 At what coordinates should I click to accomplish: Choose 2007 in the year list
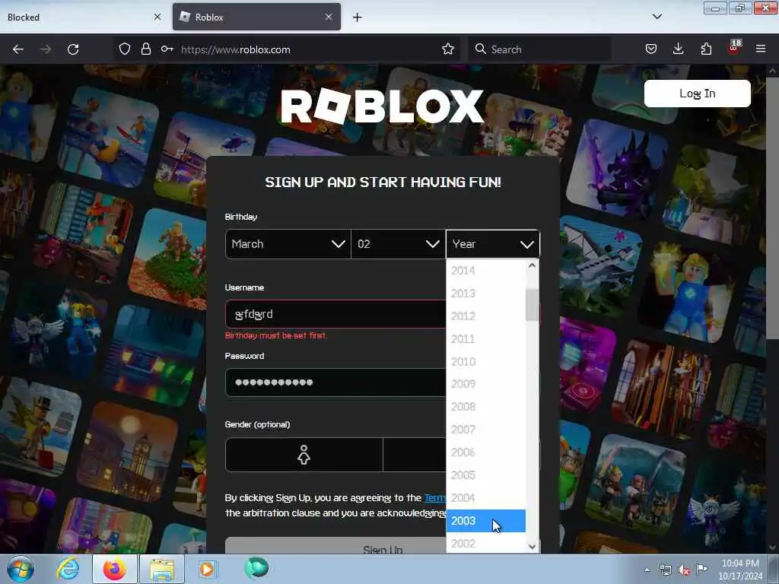click(x=485, y=430)
